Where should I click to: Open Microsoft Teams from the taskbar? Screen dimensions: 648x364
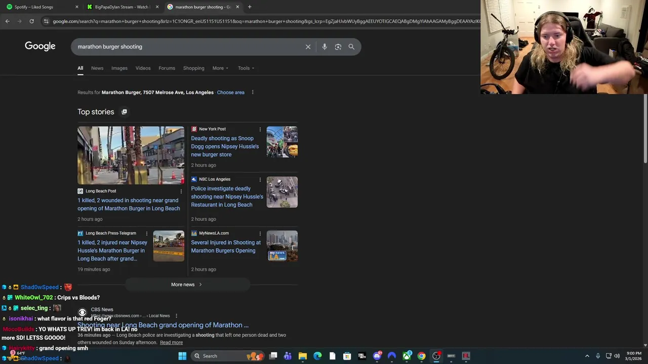(x=288, y=356)
